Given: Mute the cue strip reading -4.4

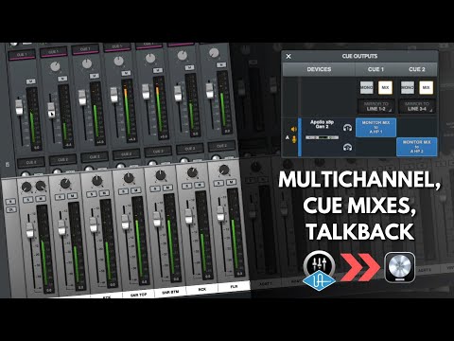Looking at the screenshot, I should [62, 79].
